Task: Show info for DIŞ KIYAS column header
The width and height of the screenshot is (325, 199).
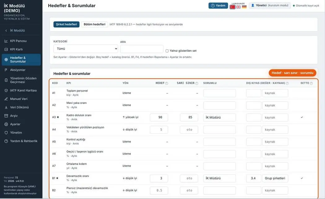Action: (x=287, y=83)
